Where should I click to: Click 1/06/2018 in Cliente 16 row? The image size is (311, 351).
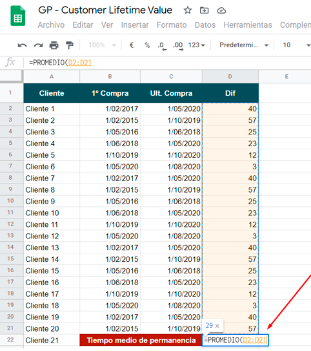[x=110, y=282]
